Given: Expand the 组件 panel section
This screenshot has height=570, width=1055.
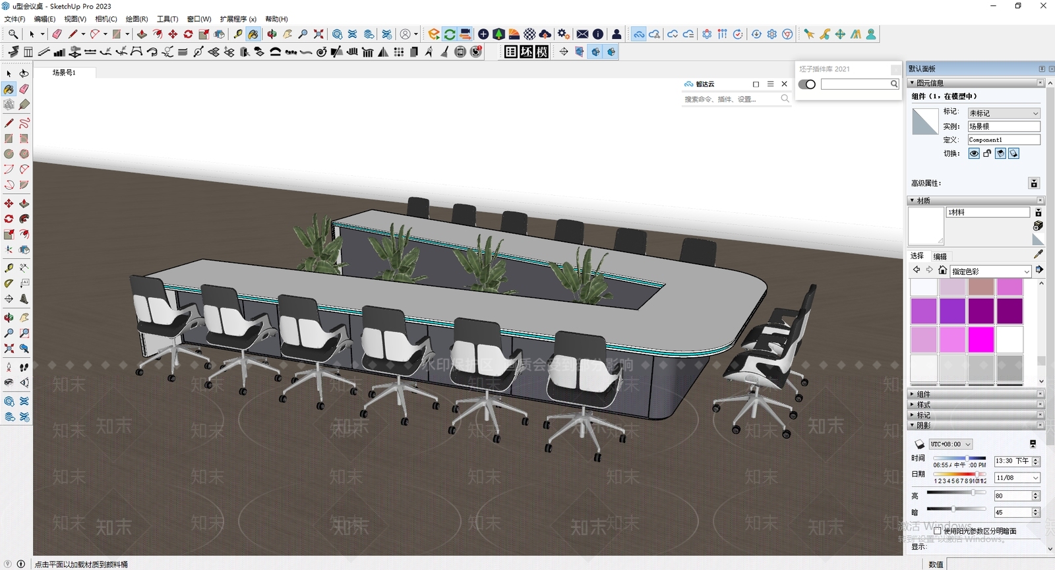Looking at the screenshot, I should tap(977, 394).
